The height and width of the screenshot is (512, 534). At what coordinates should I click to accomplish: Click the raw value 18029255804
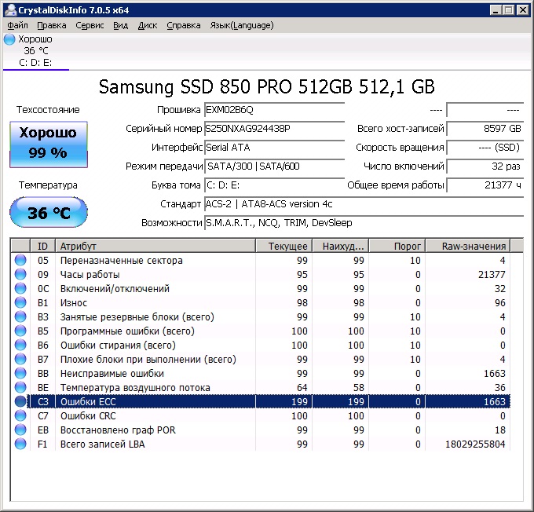[x=475, y=444]
